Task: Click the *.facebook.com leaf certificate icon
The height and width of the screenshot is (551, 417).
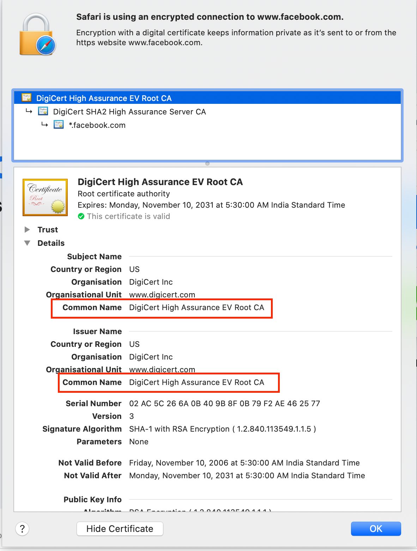Action: [59, 125]
